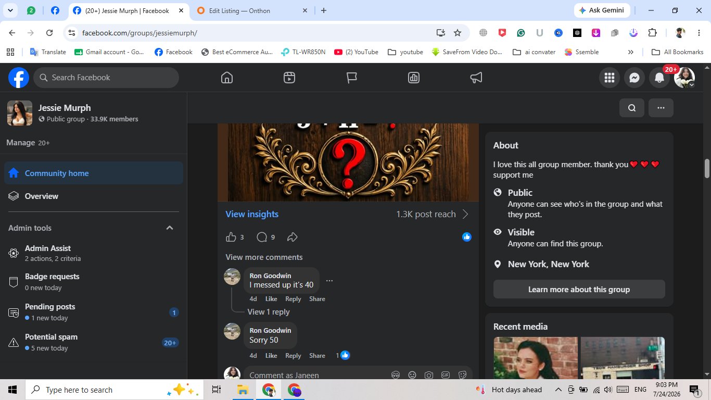Open the YouTube bookmark with (2)
Screen dimensions: 711x400
coord(357,52)
